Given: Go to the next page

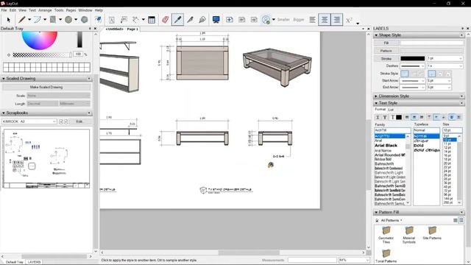Looking at the screenshot, I should [x=254, y=20].
